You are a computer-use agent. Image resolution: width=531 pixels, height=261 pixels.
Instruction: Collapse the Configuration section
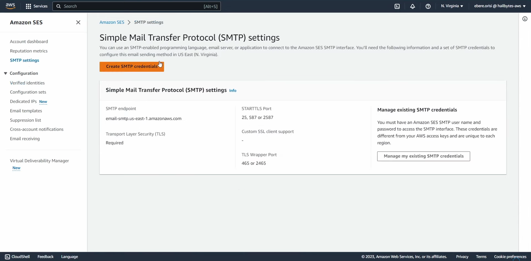point(5,73)
